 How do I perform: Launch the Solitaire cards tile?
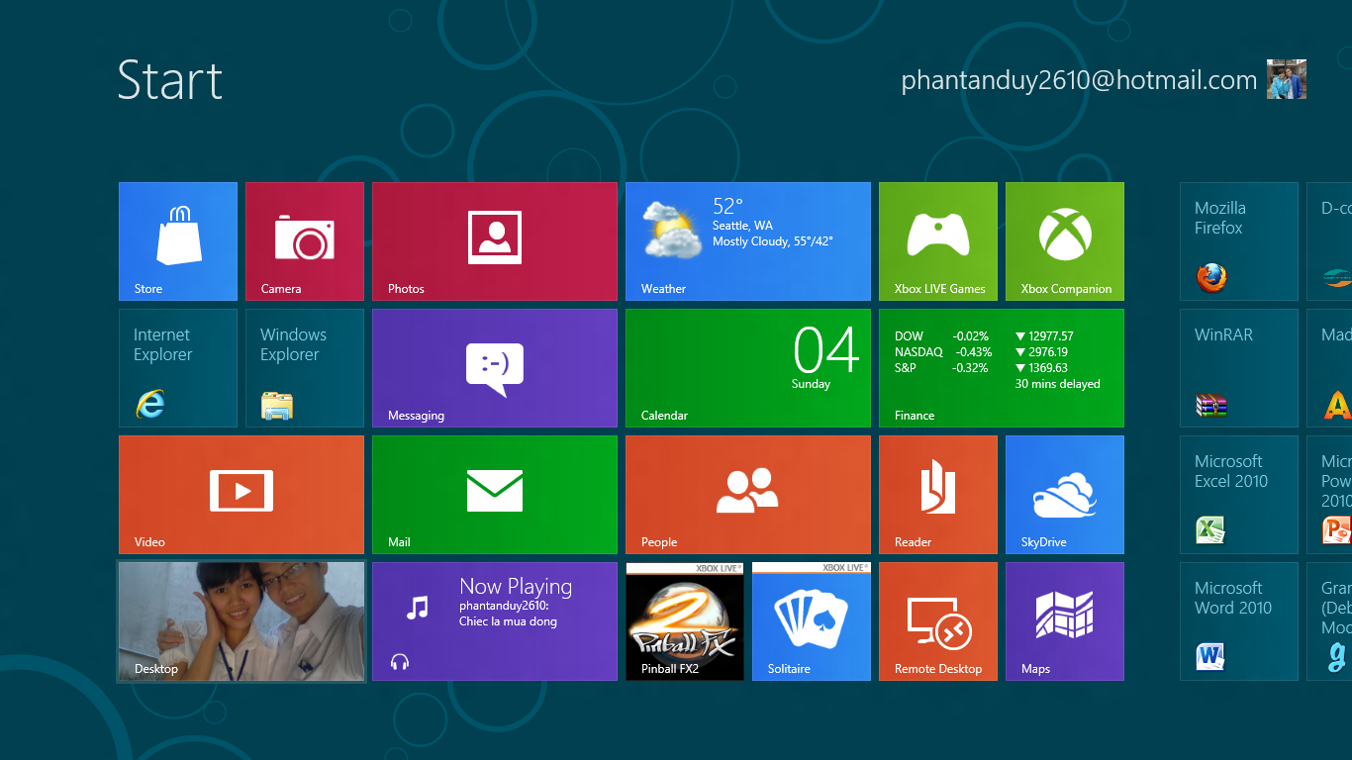812,621
